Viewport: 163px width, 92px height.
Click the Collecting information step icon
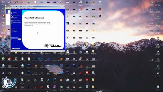(12, 13)
